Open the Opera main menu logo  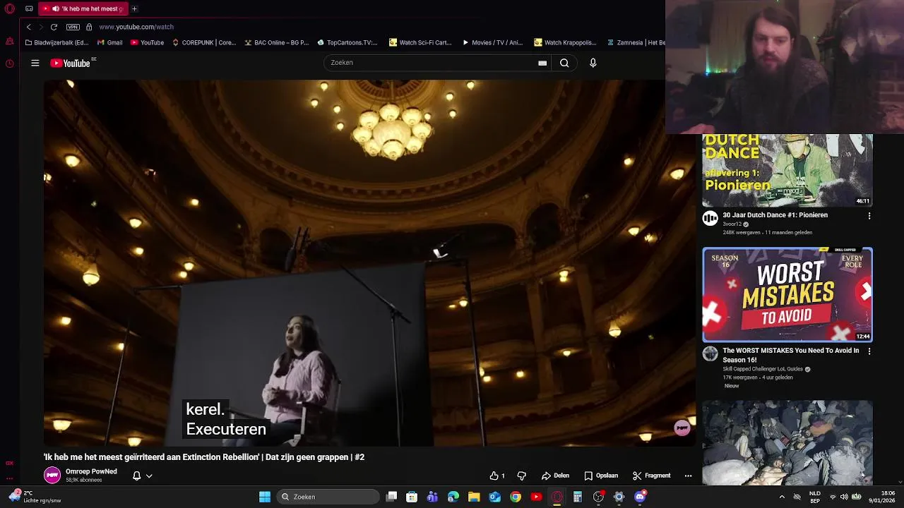[x=9, y=8]
